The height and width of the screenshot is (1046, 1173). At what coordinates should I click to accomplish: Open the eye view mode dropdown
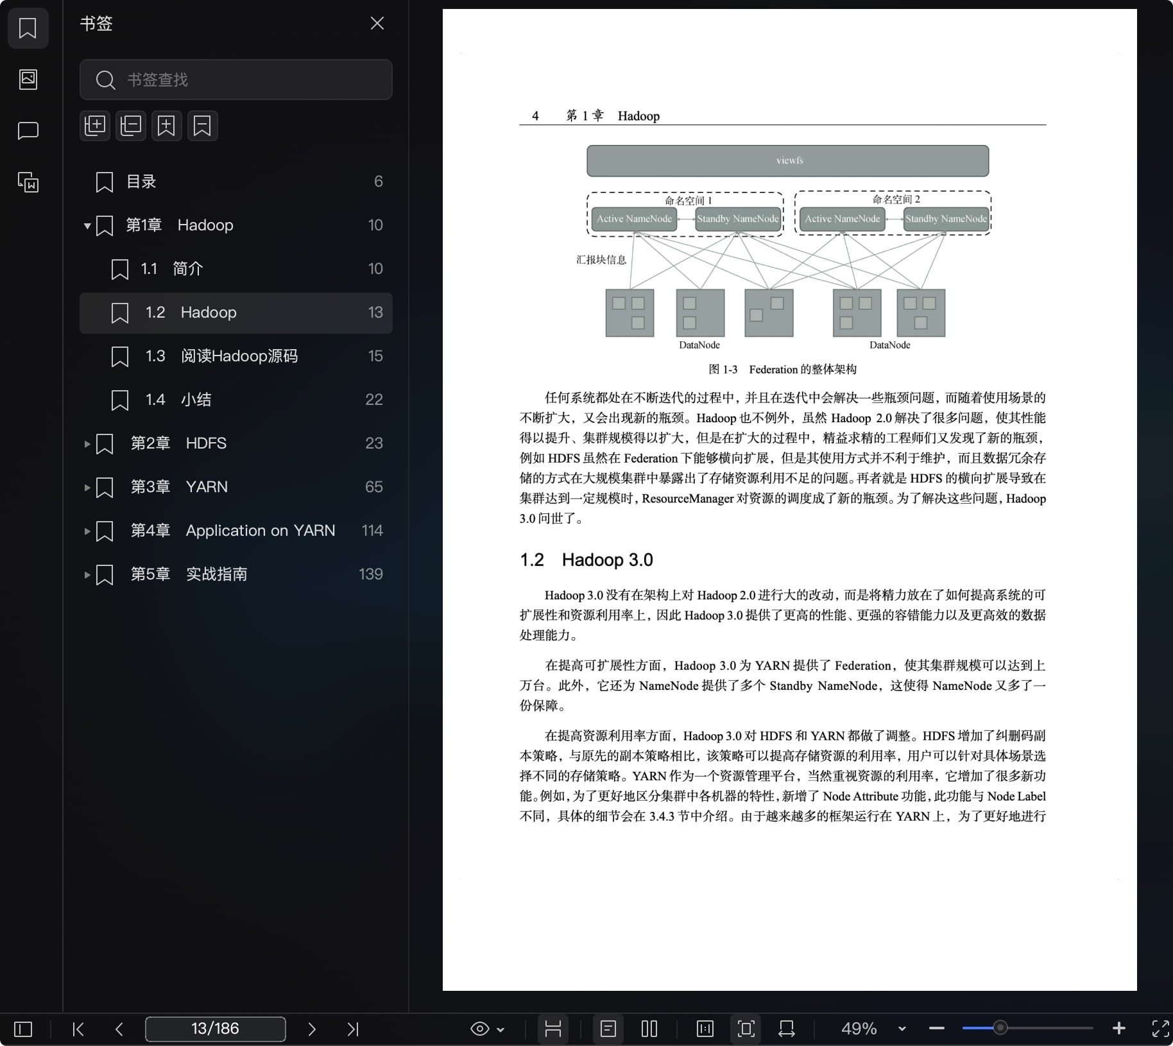(488, 1029)
